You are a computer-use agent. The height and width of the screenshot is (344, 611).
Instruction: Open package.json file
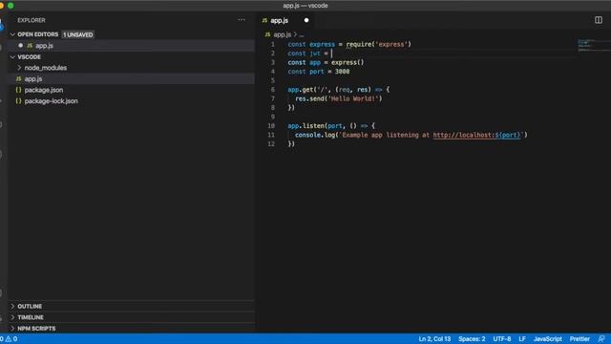tap(132, 90)
